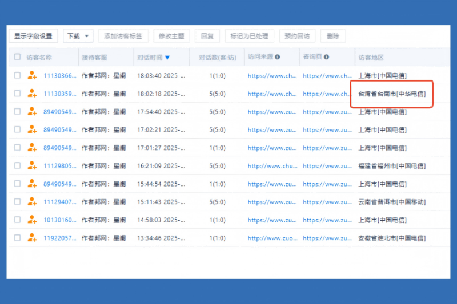The height and width of the screenshot is (304, 457).
Task: Click info icon next to 咨询页 header
Action: point(326,57)
